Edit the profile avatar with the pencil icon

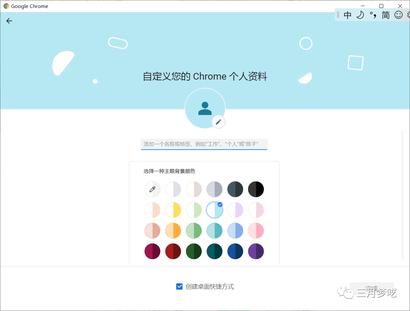218,122
